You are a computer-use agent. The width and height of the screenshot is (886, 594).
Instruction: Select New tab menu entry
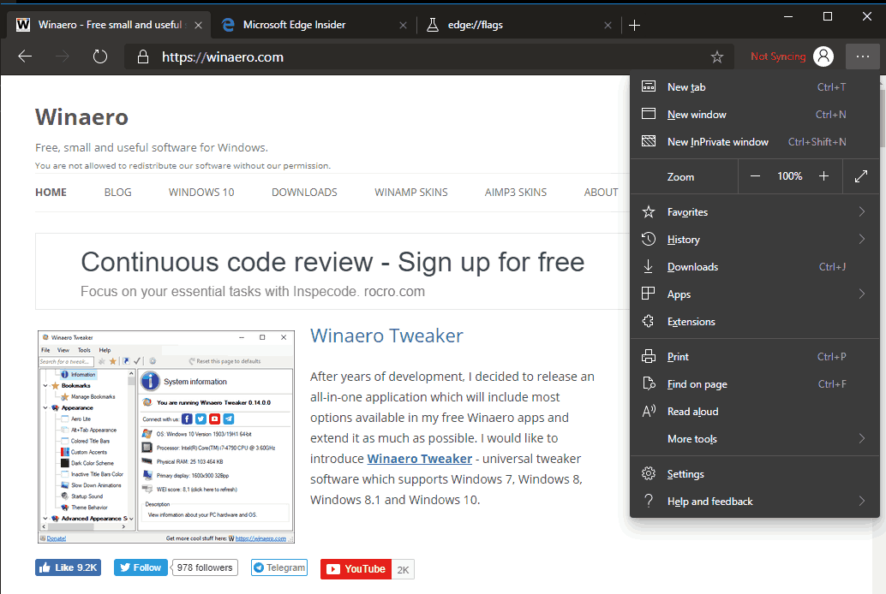click(755, 87)
